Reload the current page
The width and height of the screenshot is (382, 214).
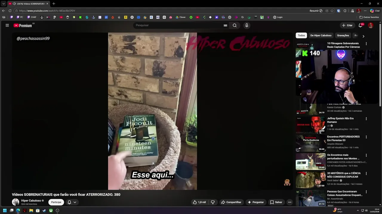point(10,11)
